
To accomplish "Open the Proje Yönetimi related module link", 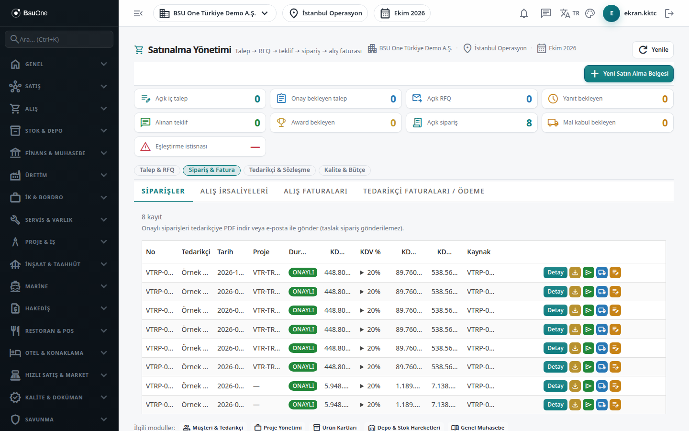I will tap(278, 428).
